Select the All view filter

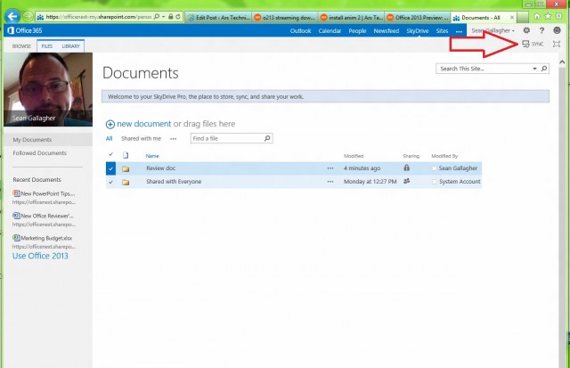click(109, 138)
